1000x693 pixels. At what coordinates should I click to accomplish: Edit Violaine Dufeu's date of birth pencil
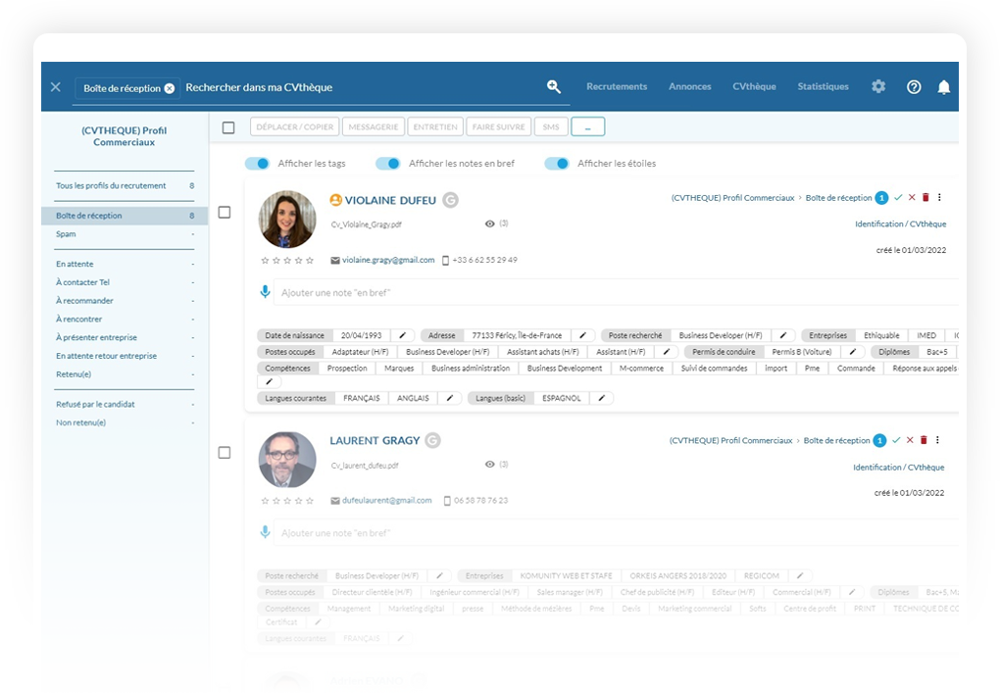(403, 335)
